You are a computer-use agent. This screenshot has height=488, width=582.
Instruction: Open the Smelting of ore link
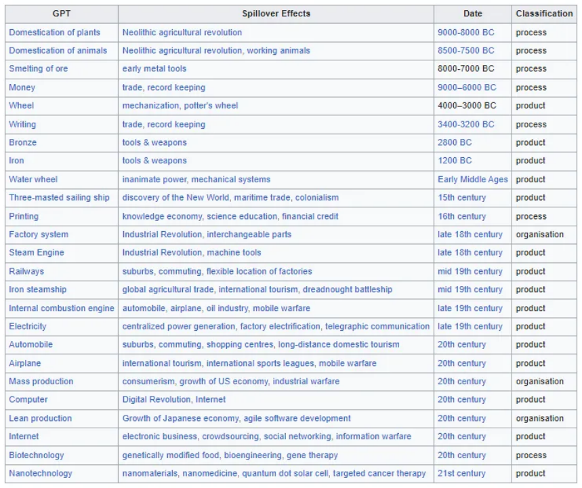click(38, 68)
